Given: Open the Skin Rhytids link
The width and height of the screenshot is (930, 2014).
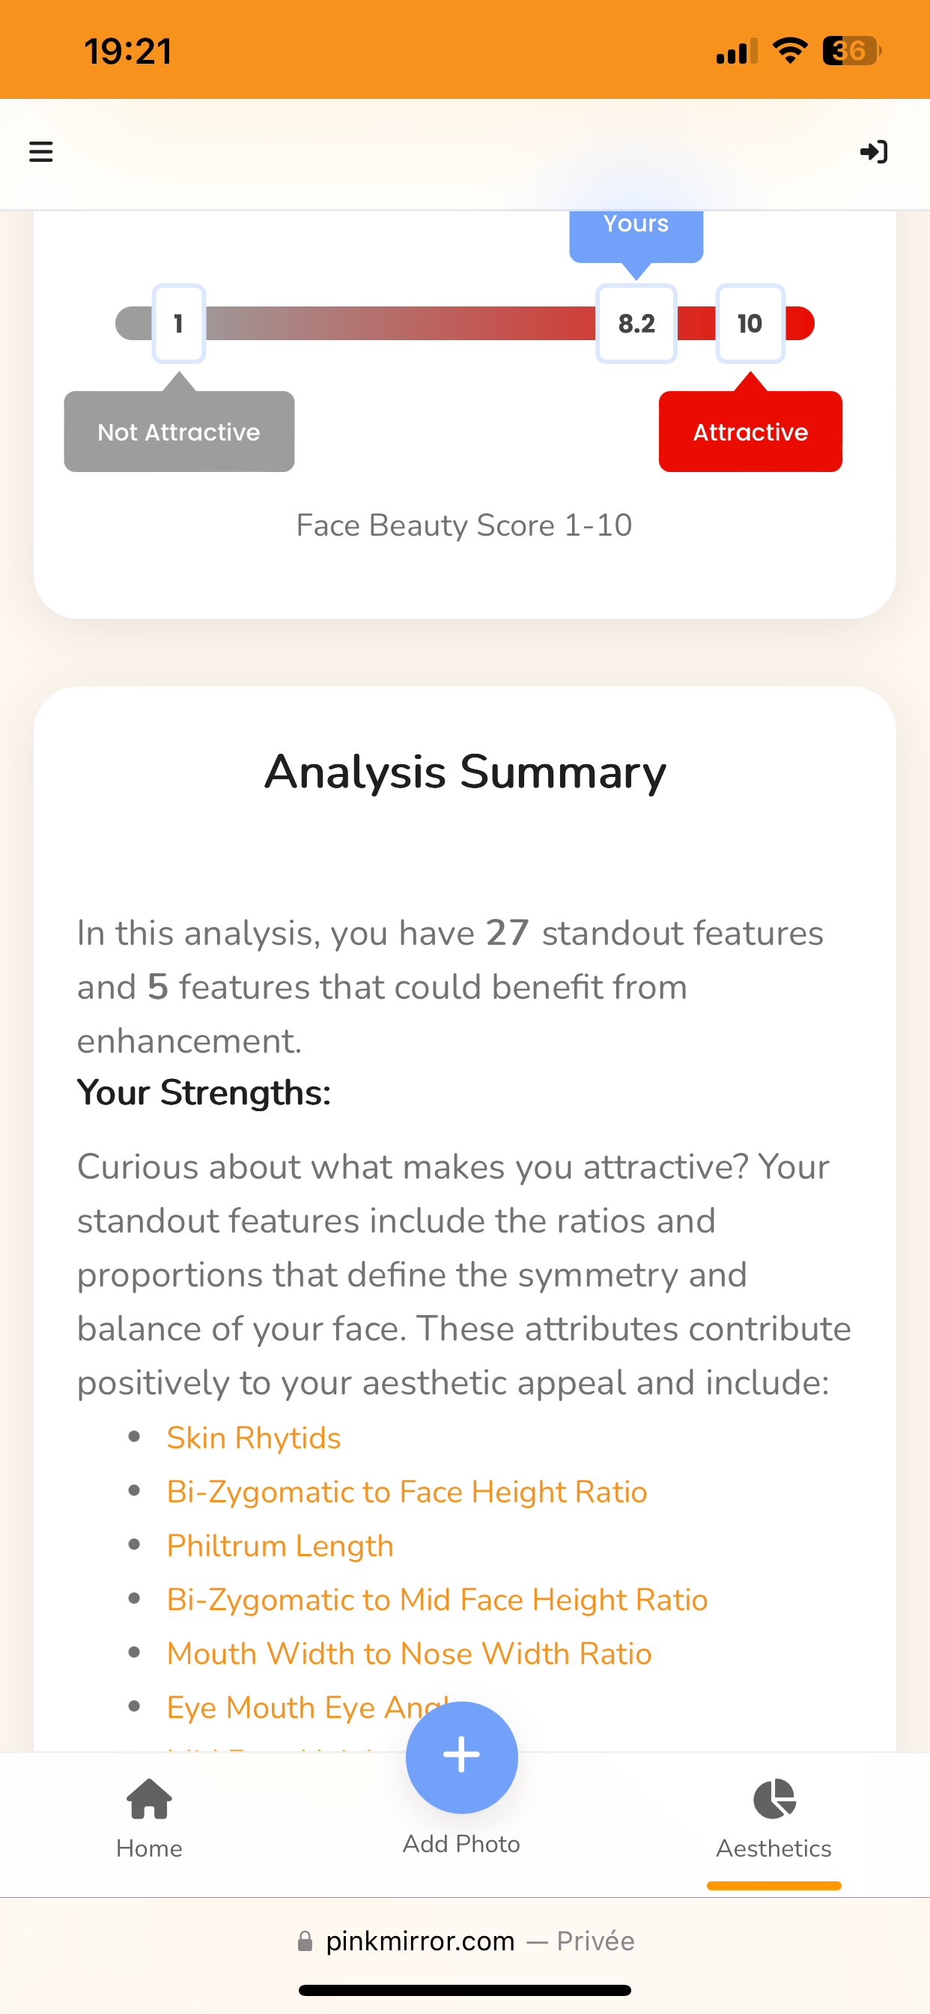Looking at the screenshot, I should 253,1438.
